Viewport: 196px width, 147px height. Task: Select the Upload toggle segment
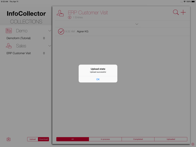[33, 139]
